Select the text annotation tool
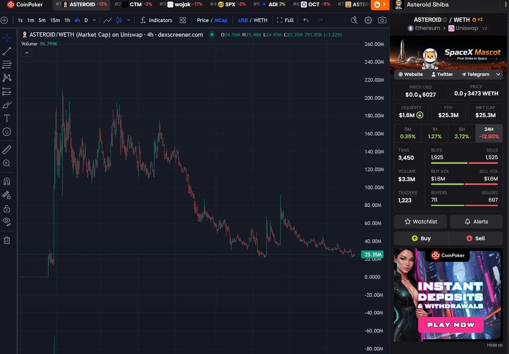The image size is (509, 354). click(x=7, y=118)
